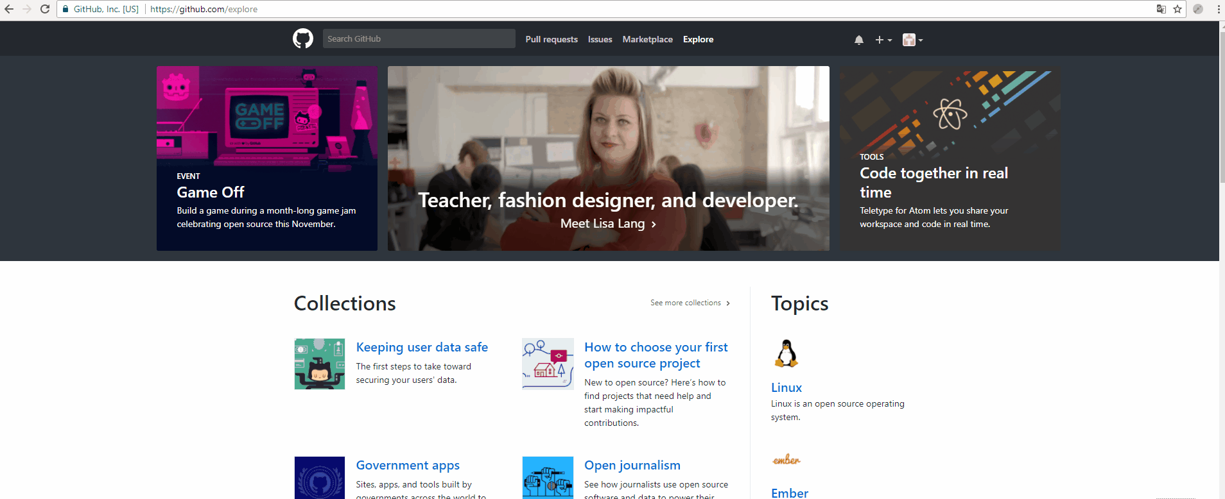Open the notifications bell
Screen dimensions: 1225x499
click(x=859, y=40)
